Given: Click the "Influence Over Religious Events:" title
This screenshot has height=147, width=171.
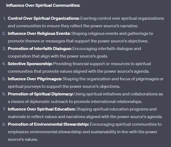Looking at the screenshot, I should pyautogui.click(x=39, y=34).
